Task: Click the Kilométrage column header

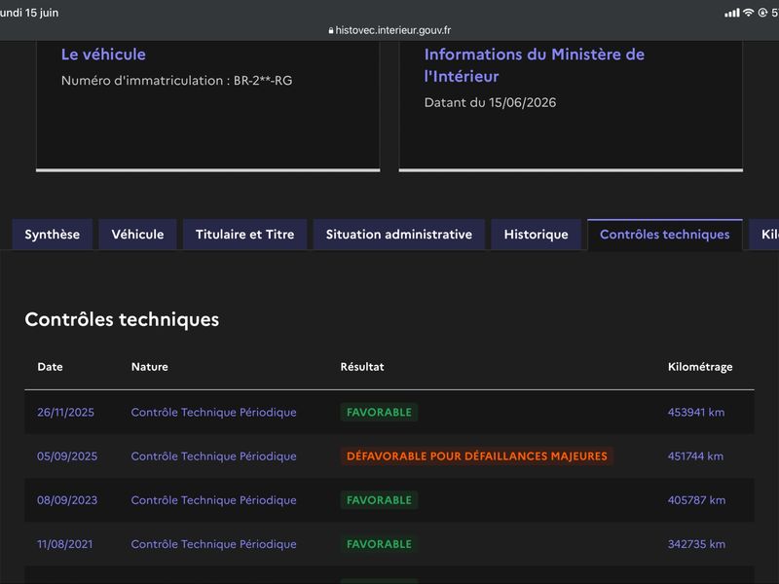Action: pos(700,367)
